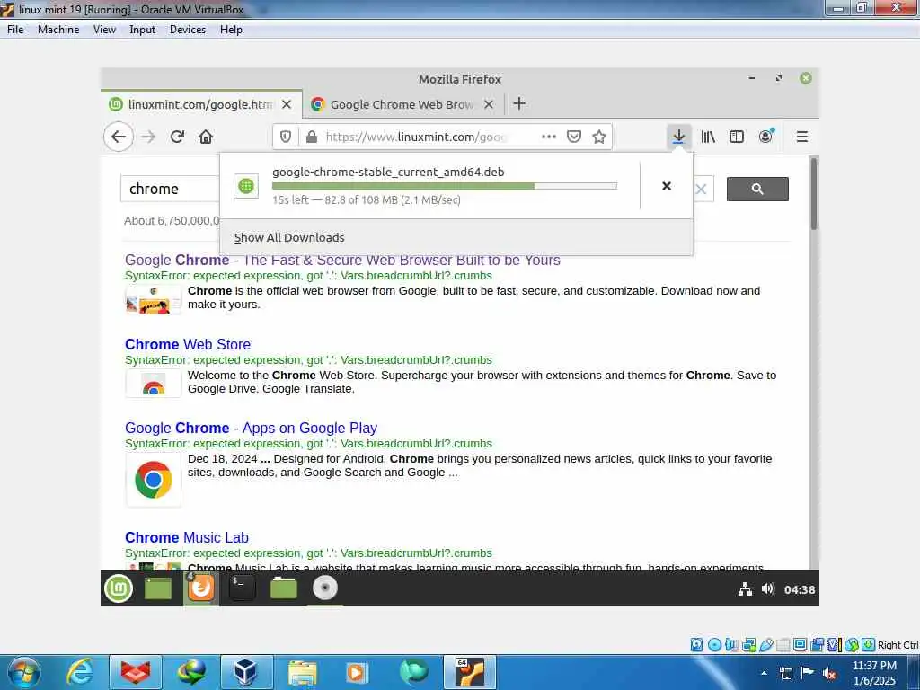The height and width of the screenshot is (690, 920).
Task: Open the VirtualBox Devices menu
Action: pos(188,30)
